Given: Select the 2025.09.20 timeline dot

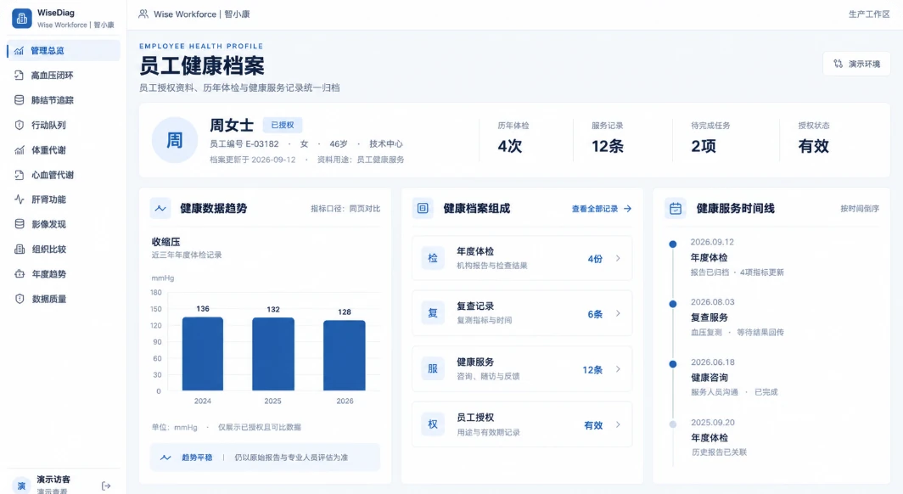Looking at the screenshot, I should (673, 424).
